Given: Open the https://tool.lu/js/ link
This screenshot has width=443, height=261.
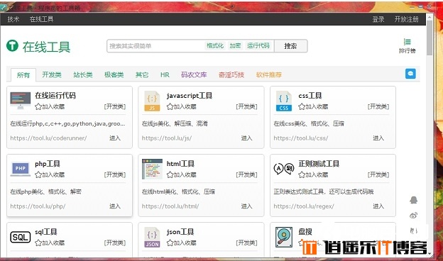Looking at the screenshot, I should [x=167, y=138].
